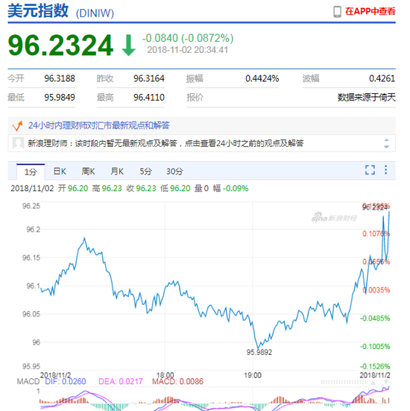Viewport: 410px width, 411px height.
Task: Click the DIF: 0.0260 indicator label
Action: click(66, 381)
